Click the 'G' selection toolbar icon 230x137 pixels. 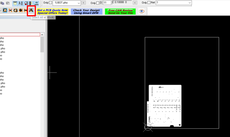[15, 10]
